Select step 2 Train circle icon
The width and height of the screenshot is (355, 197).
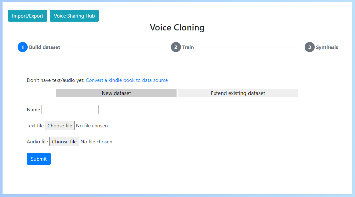176,47
